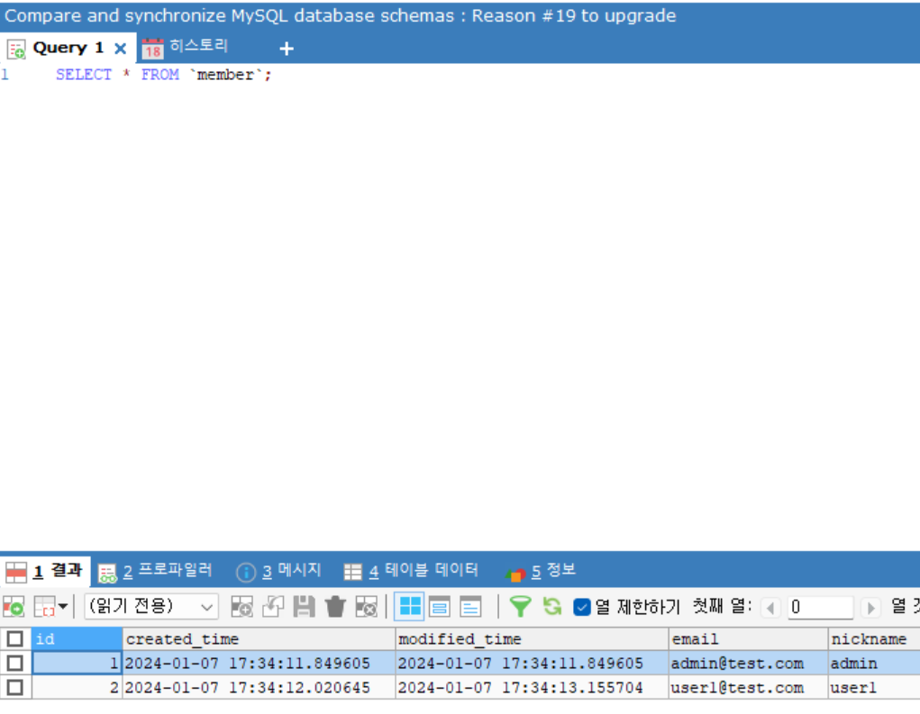
Task: Check the select-all checkbox in results header
Action: (15, 638)
